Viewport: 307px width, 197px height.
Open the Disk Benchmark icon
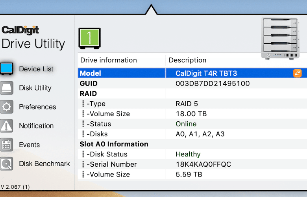[7, 164]
